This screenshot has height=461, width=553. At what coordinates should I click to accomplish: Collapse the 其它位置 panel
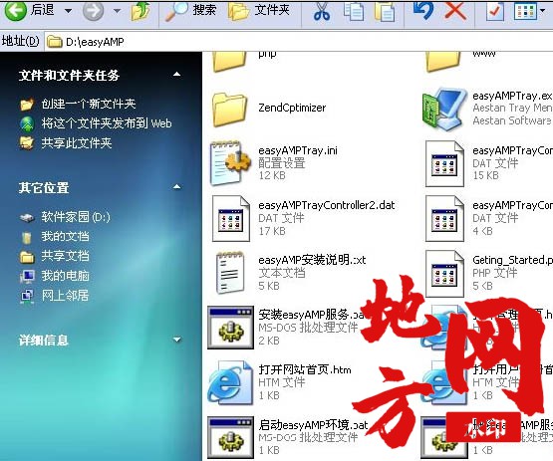(x=176, y=187)
